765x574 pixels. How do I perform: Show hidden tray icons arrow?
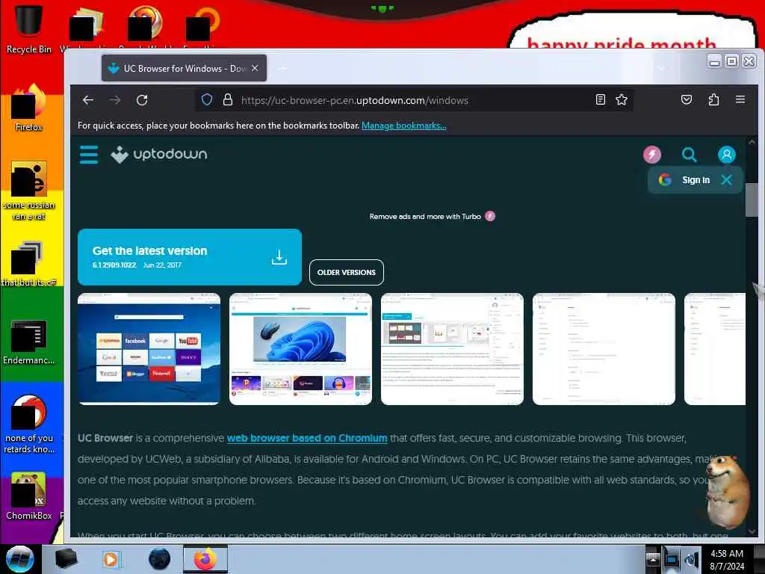point(652,559)
